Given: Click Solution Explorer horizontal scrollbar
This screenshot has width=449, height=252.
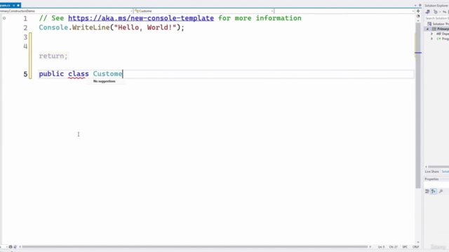Looking at the screenshot, I should tap(438, 167).
